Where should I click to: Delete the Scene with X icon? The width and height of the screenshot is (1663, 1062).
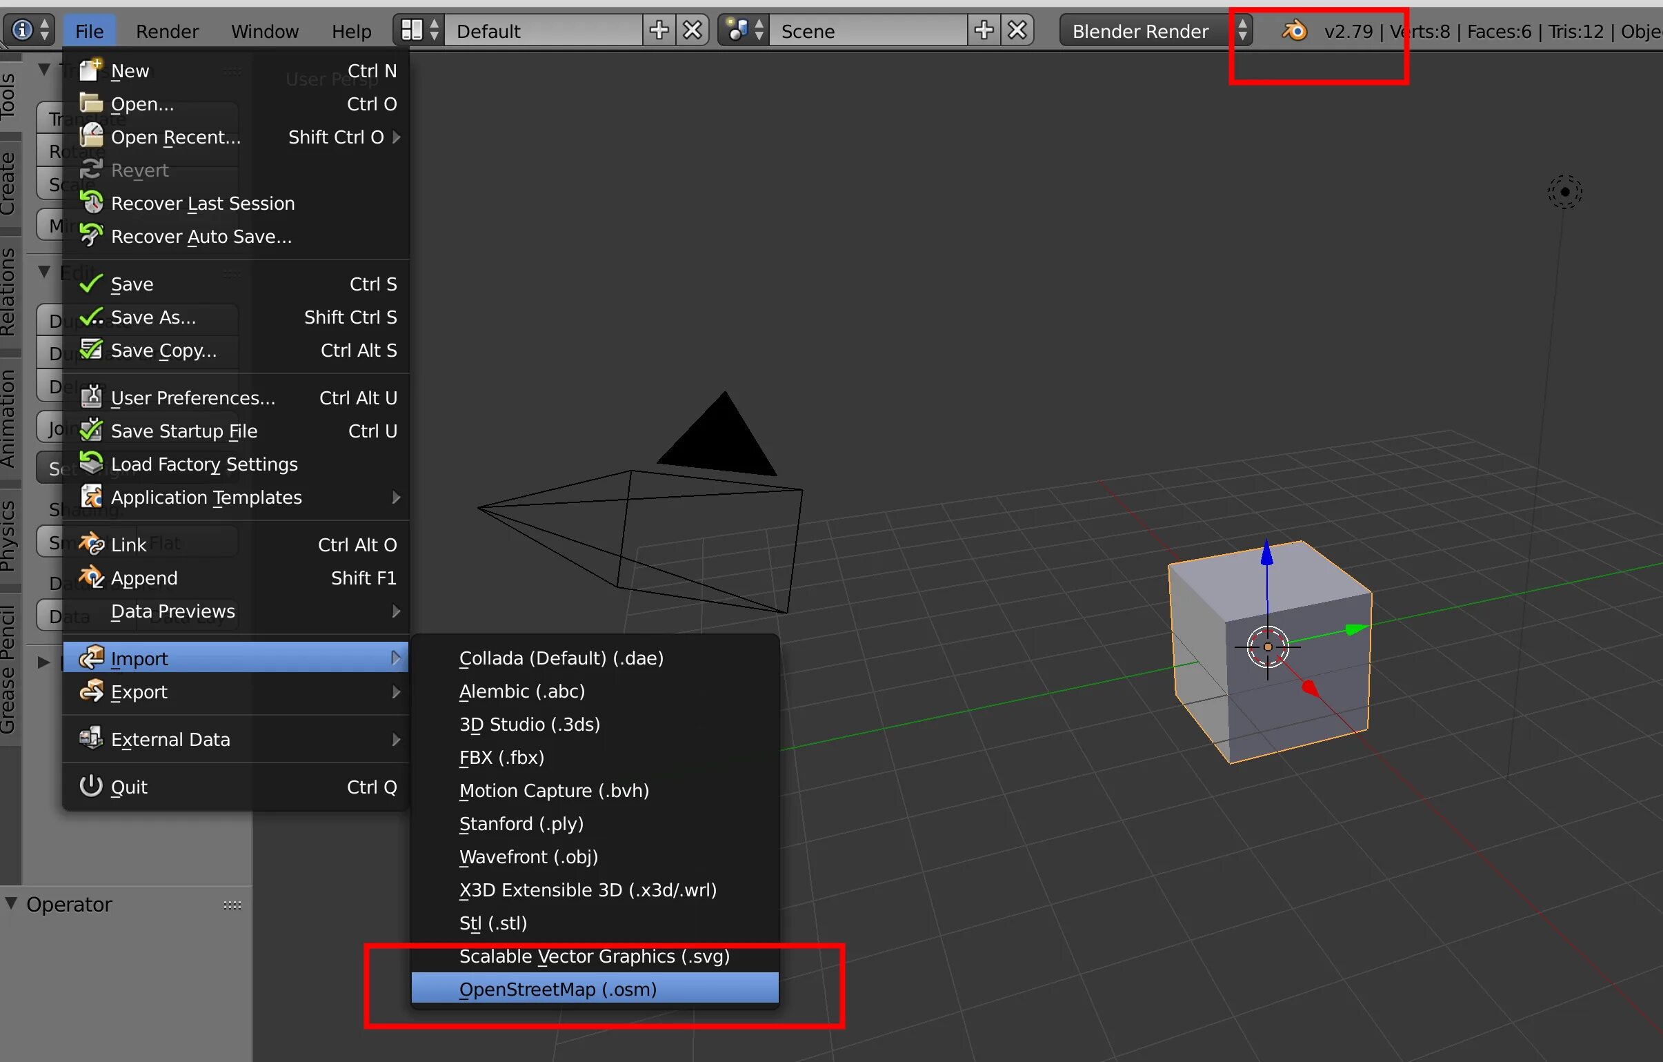(x=1017, y=30)
